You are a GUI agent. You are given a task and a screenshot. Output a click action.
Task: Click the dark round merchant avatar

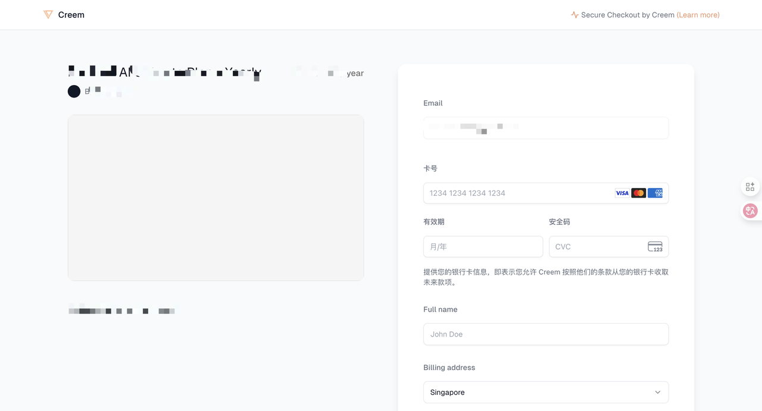[74, 91]
